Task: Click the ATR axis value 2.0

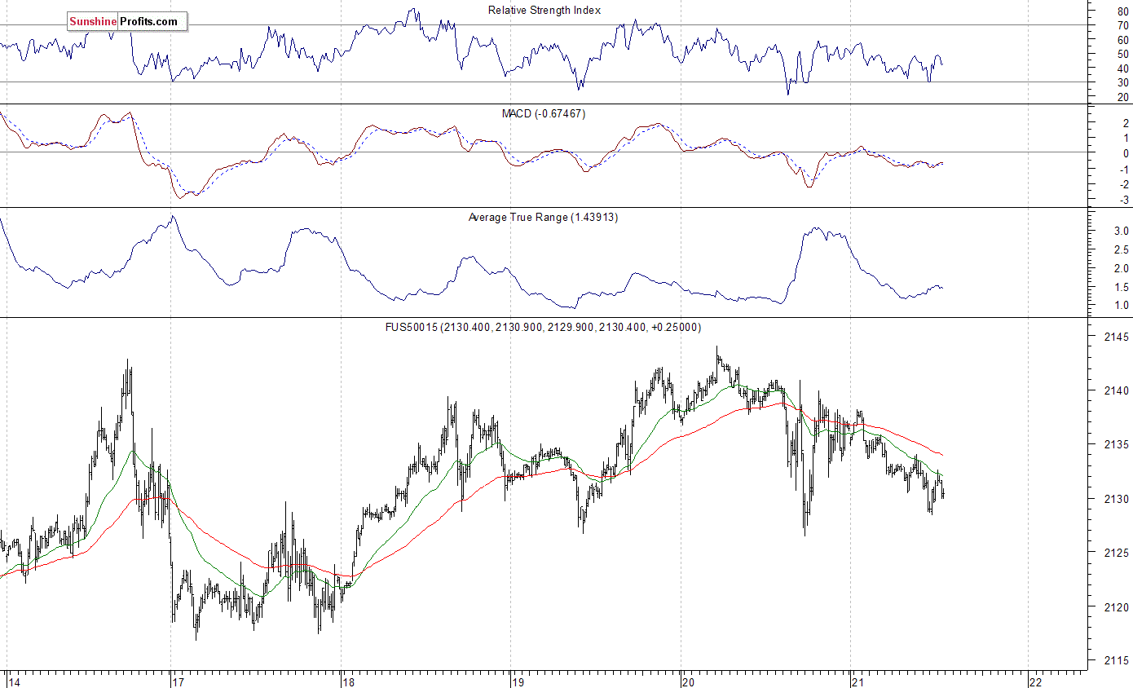Action: [x=1122, y=268]
